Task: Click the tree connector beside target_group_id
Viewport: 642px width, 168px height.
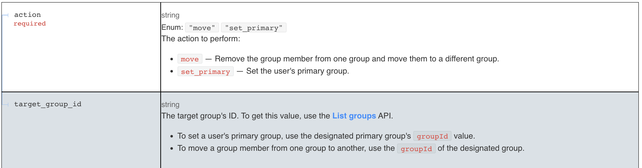Action: point(6,104)
